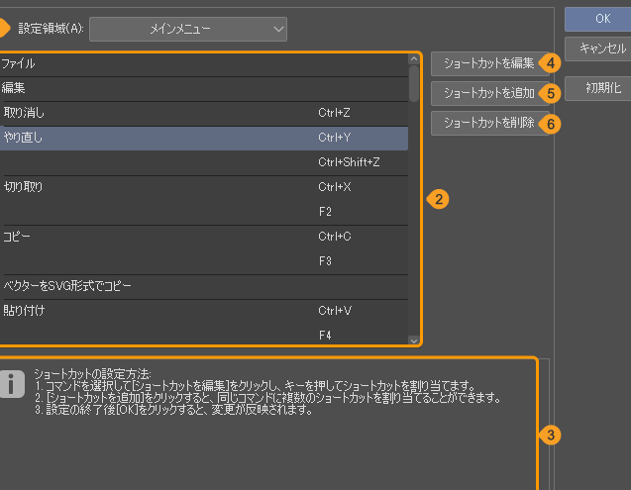Click the F3 shortcut entry
Screen dimensions: 631x490
click(x=325, y=261)
